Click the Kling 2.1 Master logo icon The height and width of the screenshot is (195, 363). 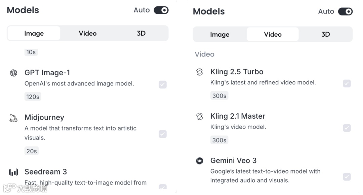(x=200, y=116)
